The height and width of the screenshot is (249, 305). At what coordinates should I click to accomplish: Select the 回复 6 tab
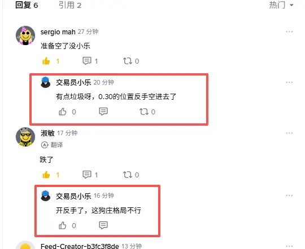tap(27, 5)
